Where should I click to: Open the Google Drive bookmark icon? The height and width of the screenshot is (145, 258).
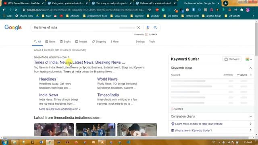click(37, 16)
